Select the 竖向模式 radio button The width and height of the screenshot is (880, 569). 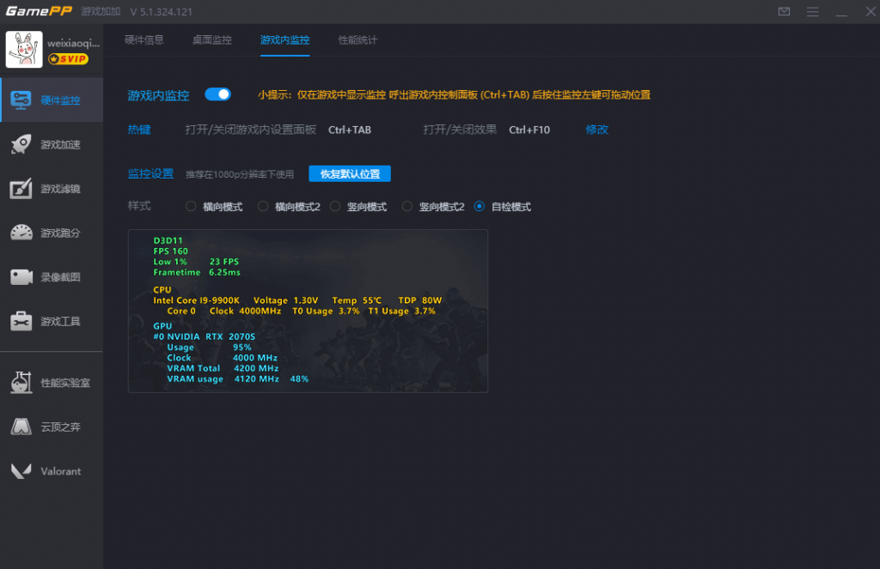click(335, 206)
